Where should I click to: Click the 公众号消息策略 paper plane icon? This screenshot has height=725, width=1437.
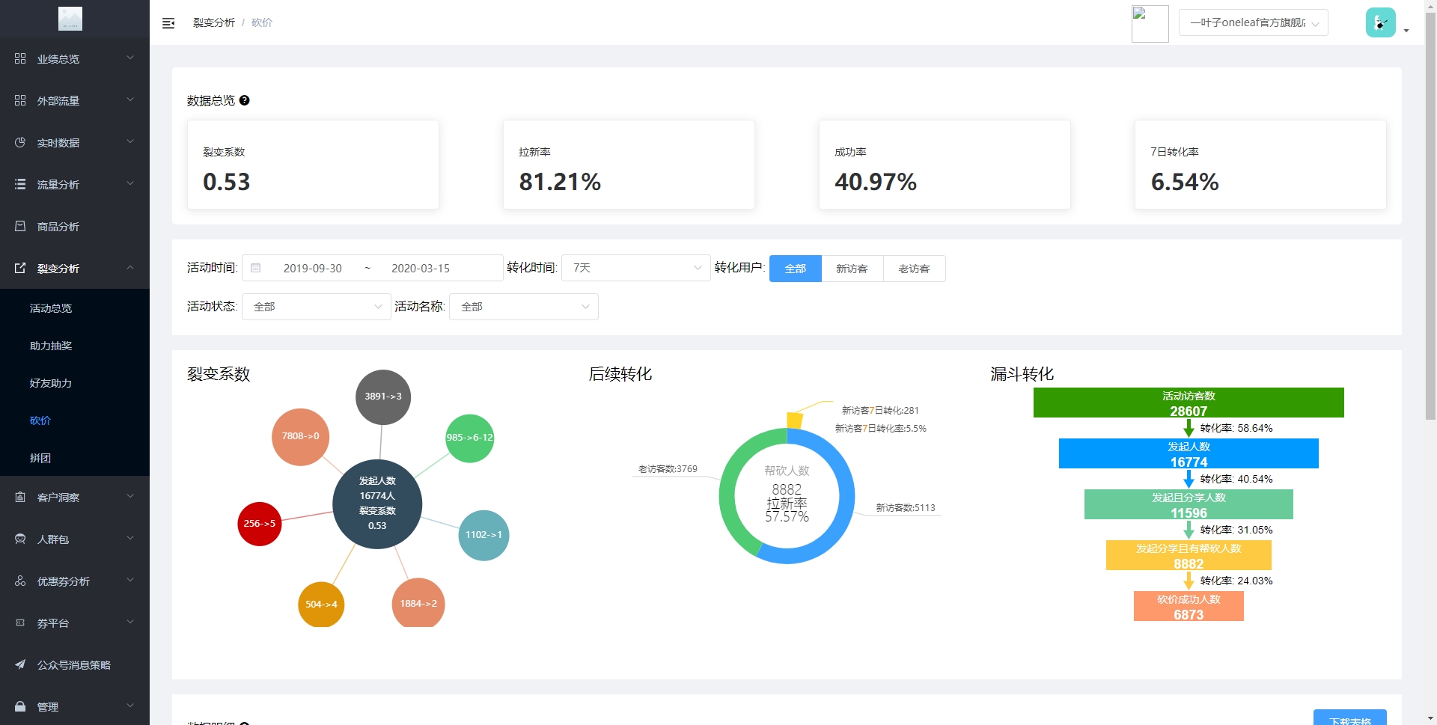point(20,664)
